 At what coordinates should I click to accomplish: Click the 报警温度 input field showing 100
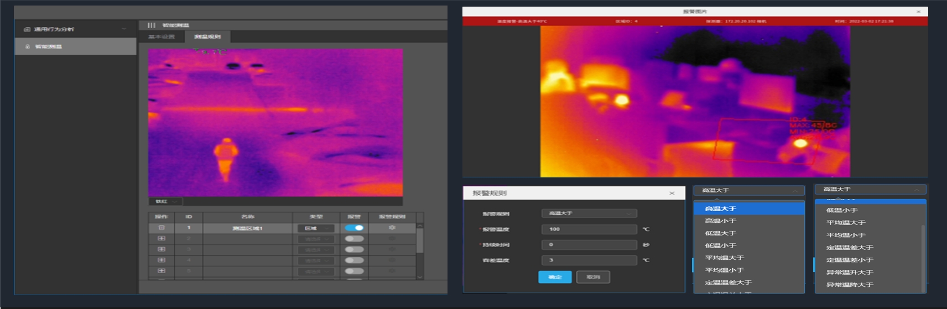[x=589, y=229]
